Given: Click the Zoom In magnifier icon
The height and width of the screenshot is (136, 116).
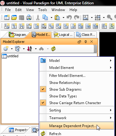Looking at the screenshot, I should pos(110,17).
